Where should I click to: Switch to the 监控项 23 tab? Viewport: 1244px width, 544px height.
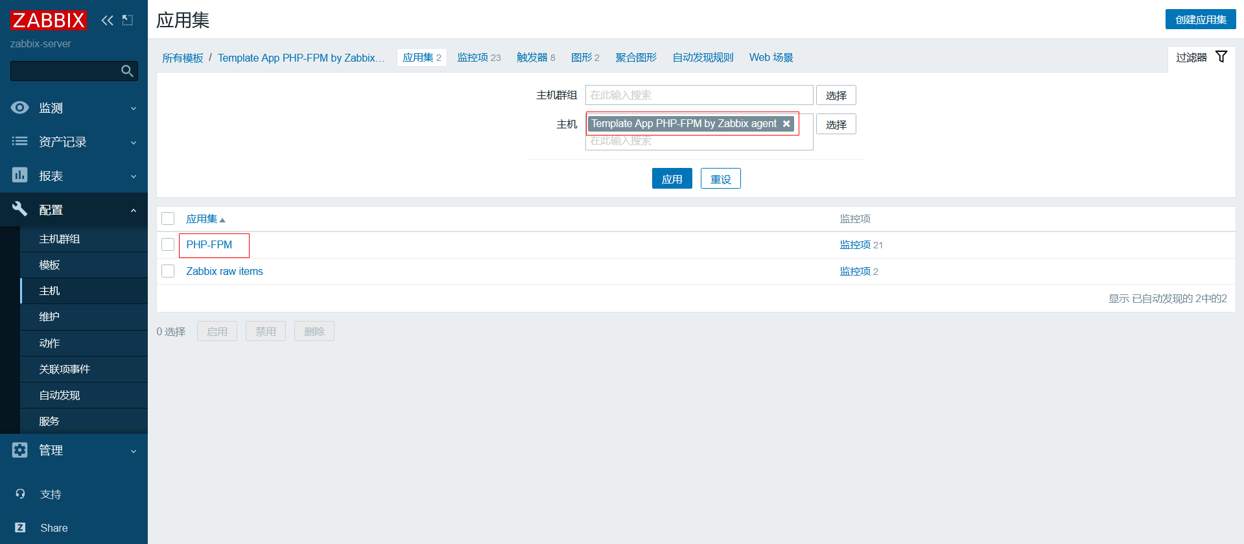point(479,57)
